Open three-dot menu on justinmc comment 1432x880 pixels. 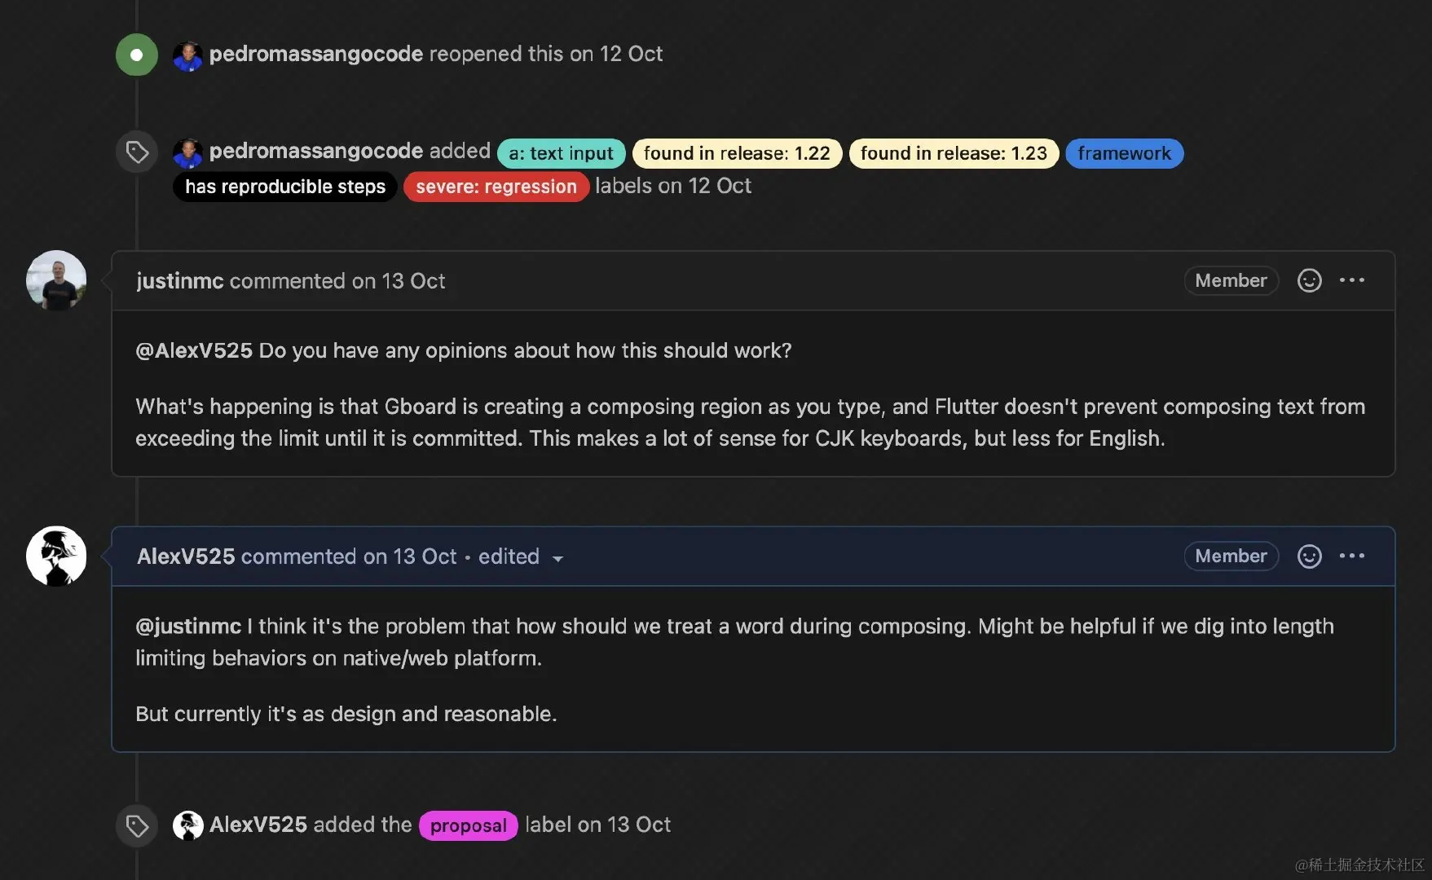click(x=1351, y=280)
